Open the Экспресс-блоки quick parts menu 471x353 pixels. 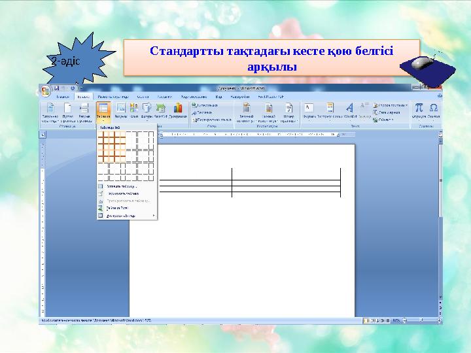click(330, 111)
